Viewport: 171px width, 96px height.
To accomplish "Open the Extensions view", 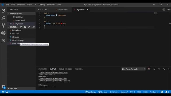I will click(3, 41).
